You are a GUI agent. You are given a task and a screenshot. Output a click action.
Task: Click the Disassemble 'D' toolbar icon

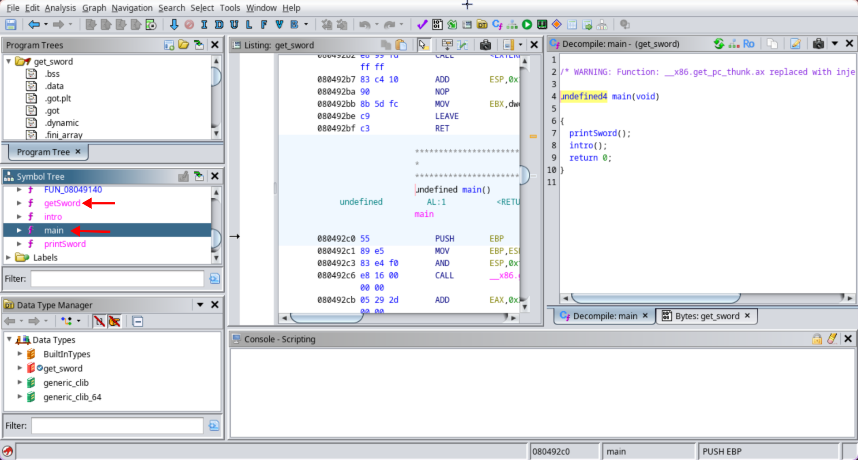coord(219,24)
